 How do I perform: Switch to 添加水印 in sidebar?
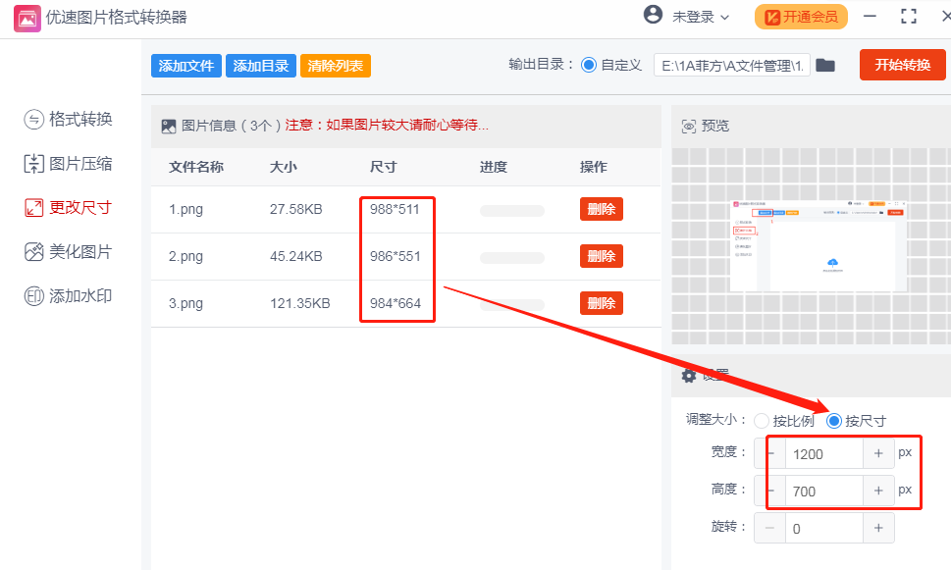(68, 296)
